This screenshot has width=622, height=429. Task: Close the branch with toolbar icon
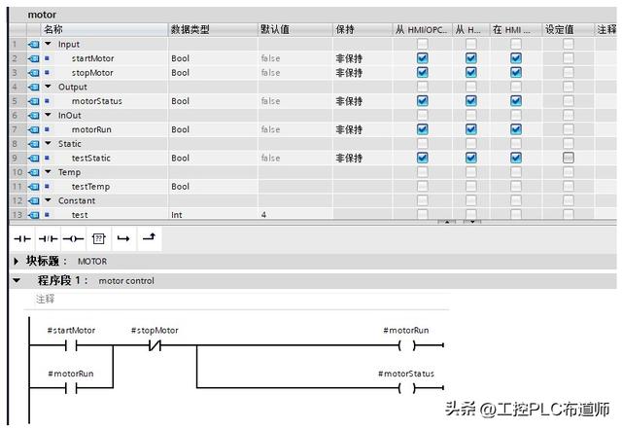pyautogui.click(x=149, y=238)
